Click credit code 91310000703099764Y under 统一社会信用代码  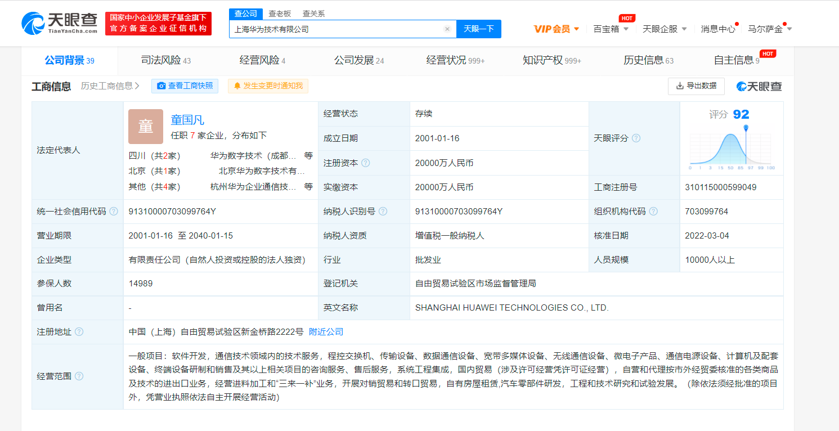[172, 211]
